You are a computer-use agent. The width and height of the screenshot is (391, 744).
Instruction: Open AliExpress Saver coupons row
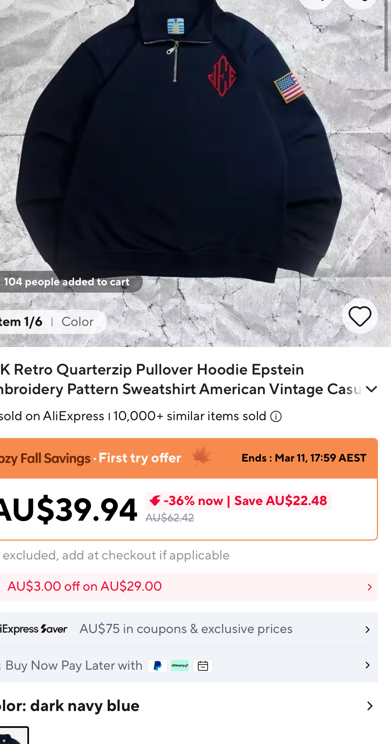click(189, 629)
